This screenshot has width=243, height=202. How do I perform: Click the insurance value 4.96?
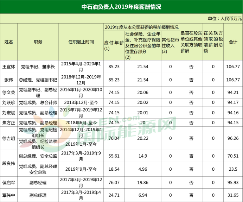[x=143, y=169]
